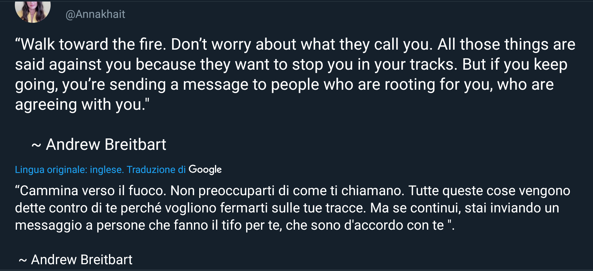This screenshot has height=271, width=593.
Task: Select the translated "~ Andrew Breitbart" bottom signature
Action: point(76,260)
